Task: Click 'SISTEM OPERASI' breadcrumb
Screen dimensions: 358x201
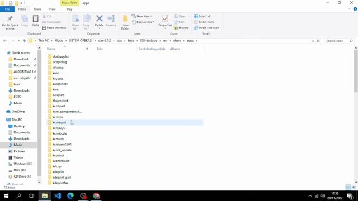Action: (x=81, y=41)
